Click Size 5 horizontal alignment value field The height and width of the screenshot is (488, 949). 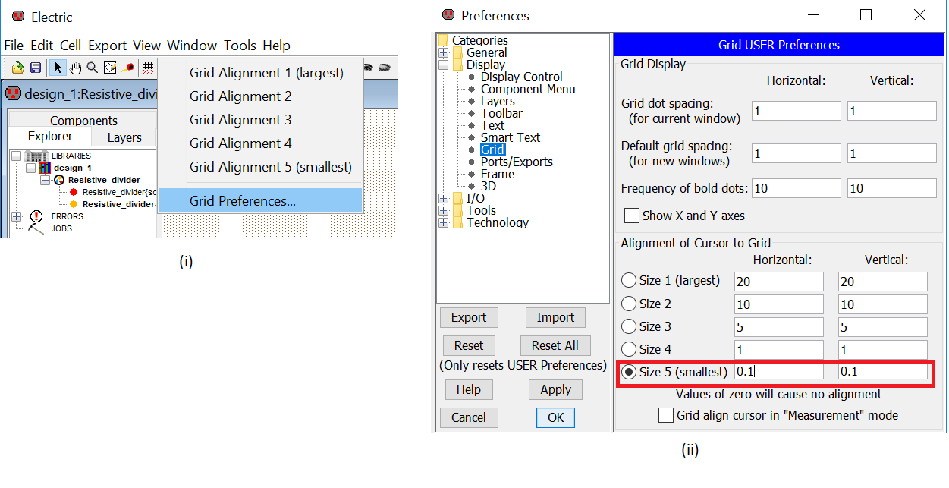(x=778, y=372)
